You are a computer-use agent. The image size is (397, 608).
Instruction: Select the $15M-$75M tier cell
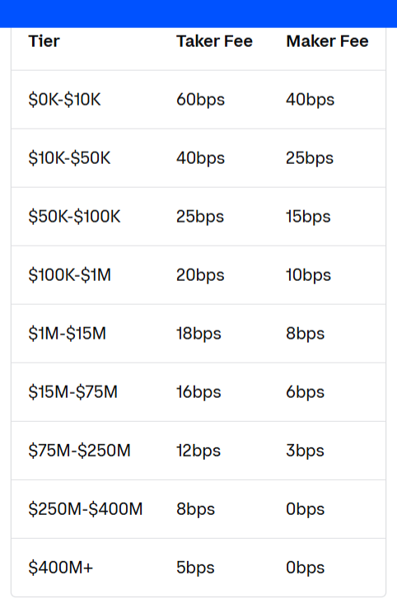click(72, 392)
